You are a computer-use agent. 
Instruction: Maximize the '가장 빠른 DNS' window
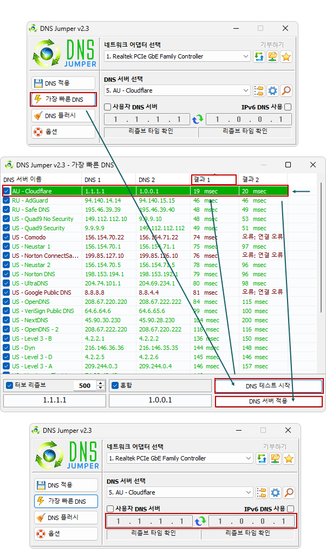[x=288, y=165]
